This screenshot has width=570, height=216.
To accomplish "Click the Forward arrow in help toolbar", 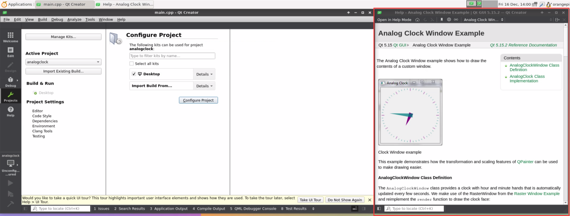I will (433, 19).
